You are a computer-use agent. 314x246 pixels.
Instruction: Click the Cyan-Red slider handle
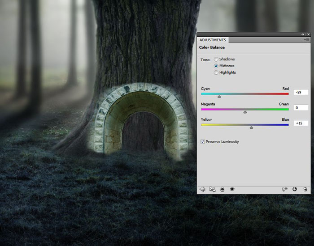point(219,97)
